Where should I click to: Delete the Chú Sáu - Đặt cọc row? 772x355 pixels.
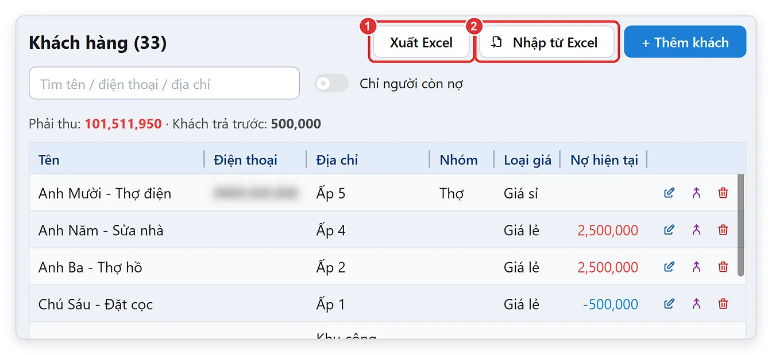coord(723,304)
